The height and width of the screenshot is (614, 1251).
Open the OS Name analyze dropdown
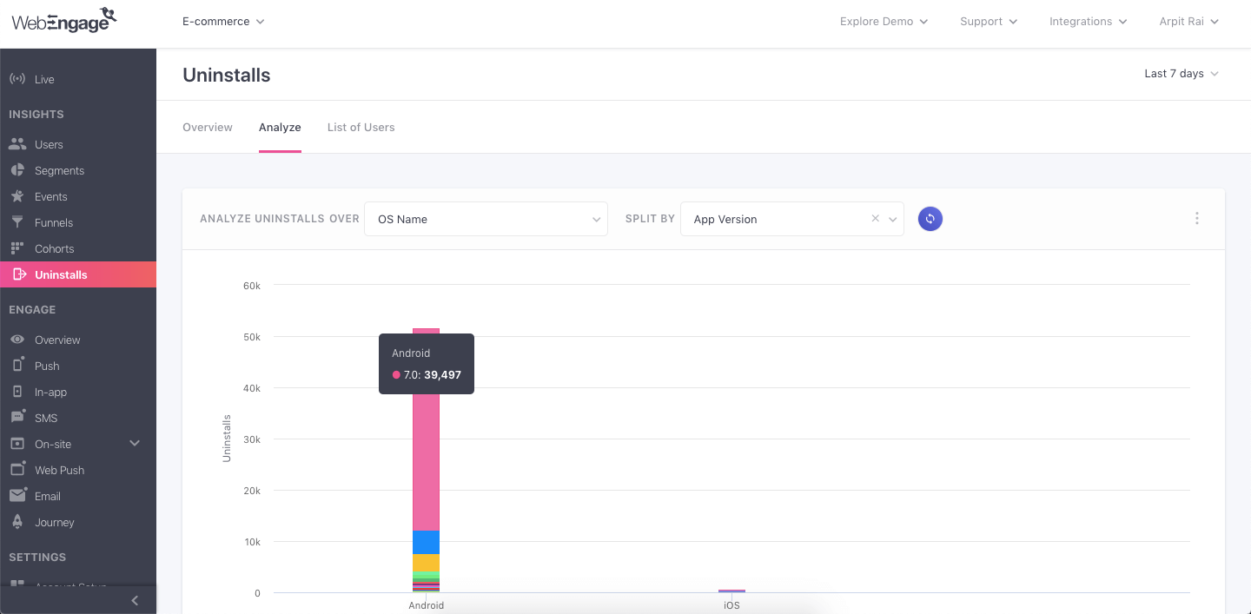[x=486, y=219]
